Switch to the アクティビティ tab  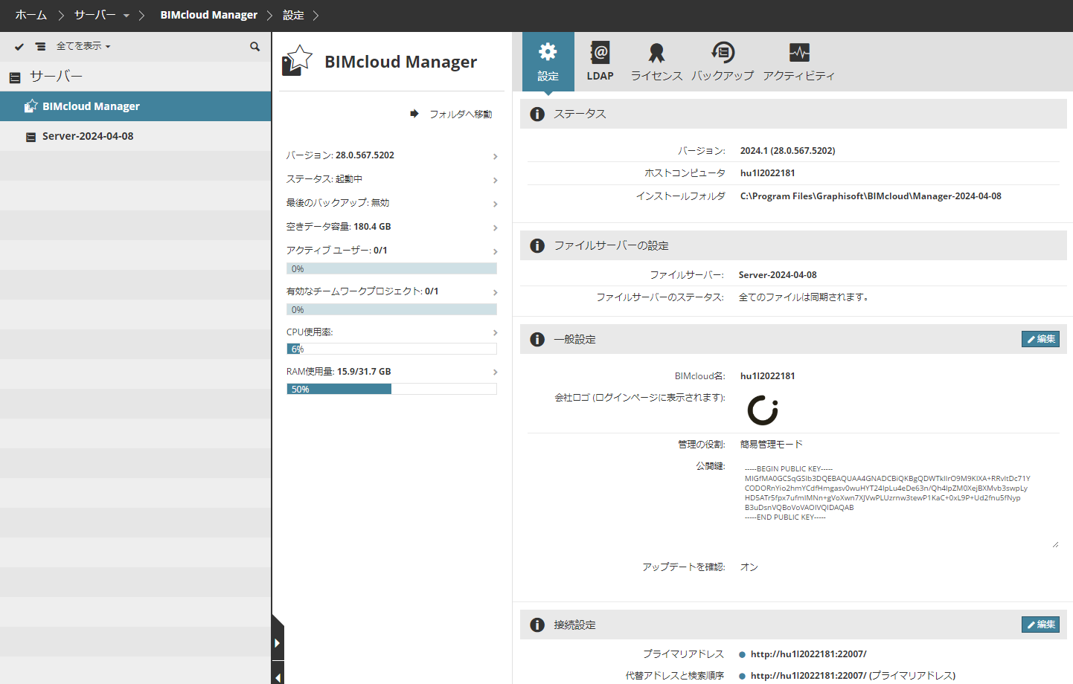(x=799, y=62)
